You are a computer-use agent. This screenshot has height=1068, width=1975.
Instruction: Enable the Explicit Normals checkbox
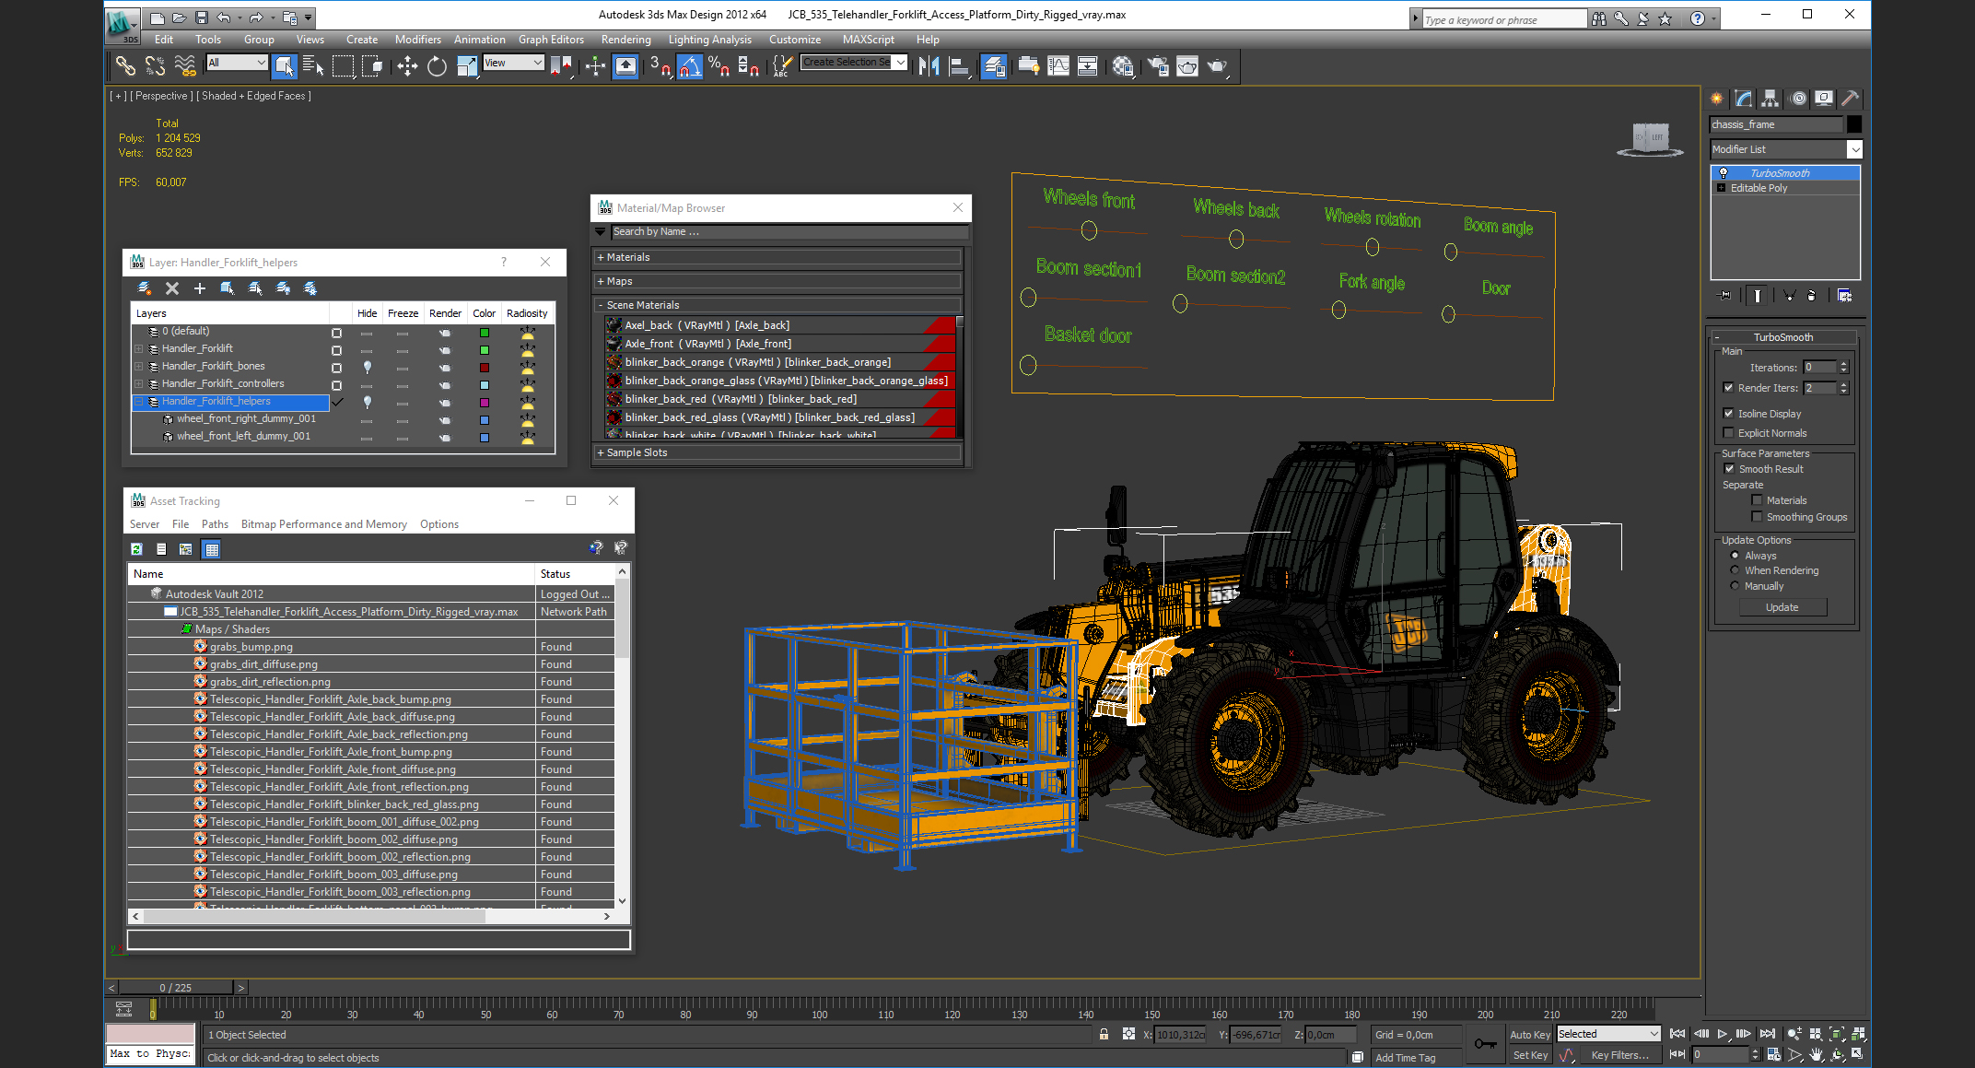click(1729, 433)
